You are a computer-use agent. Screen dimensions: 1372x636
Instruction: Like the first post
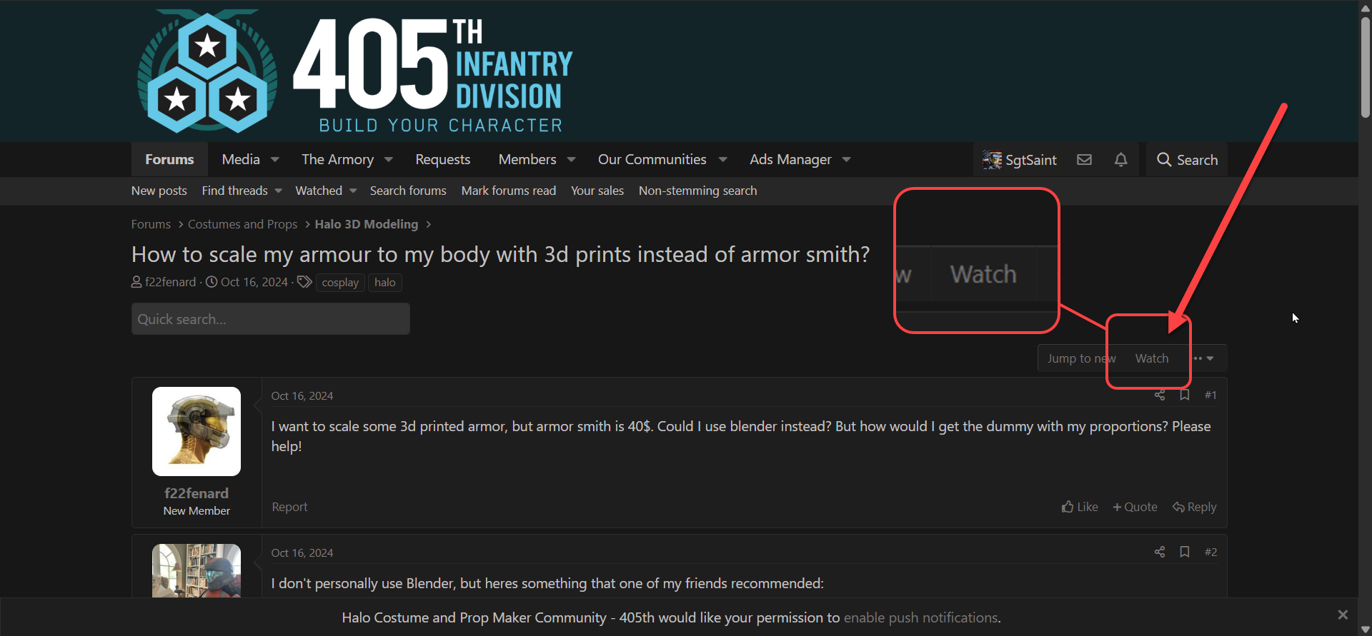coord(1080,507)
